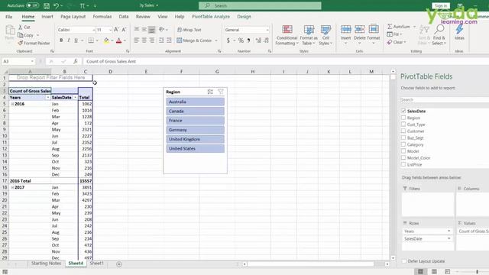Open Find & Select magnifier
This screenshot has width=489, height=275.
click(x=439, y=35)
